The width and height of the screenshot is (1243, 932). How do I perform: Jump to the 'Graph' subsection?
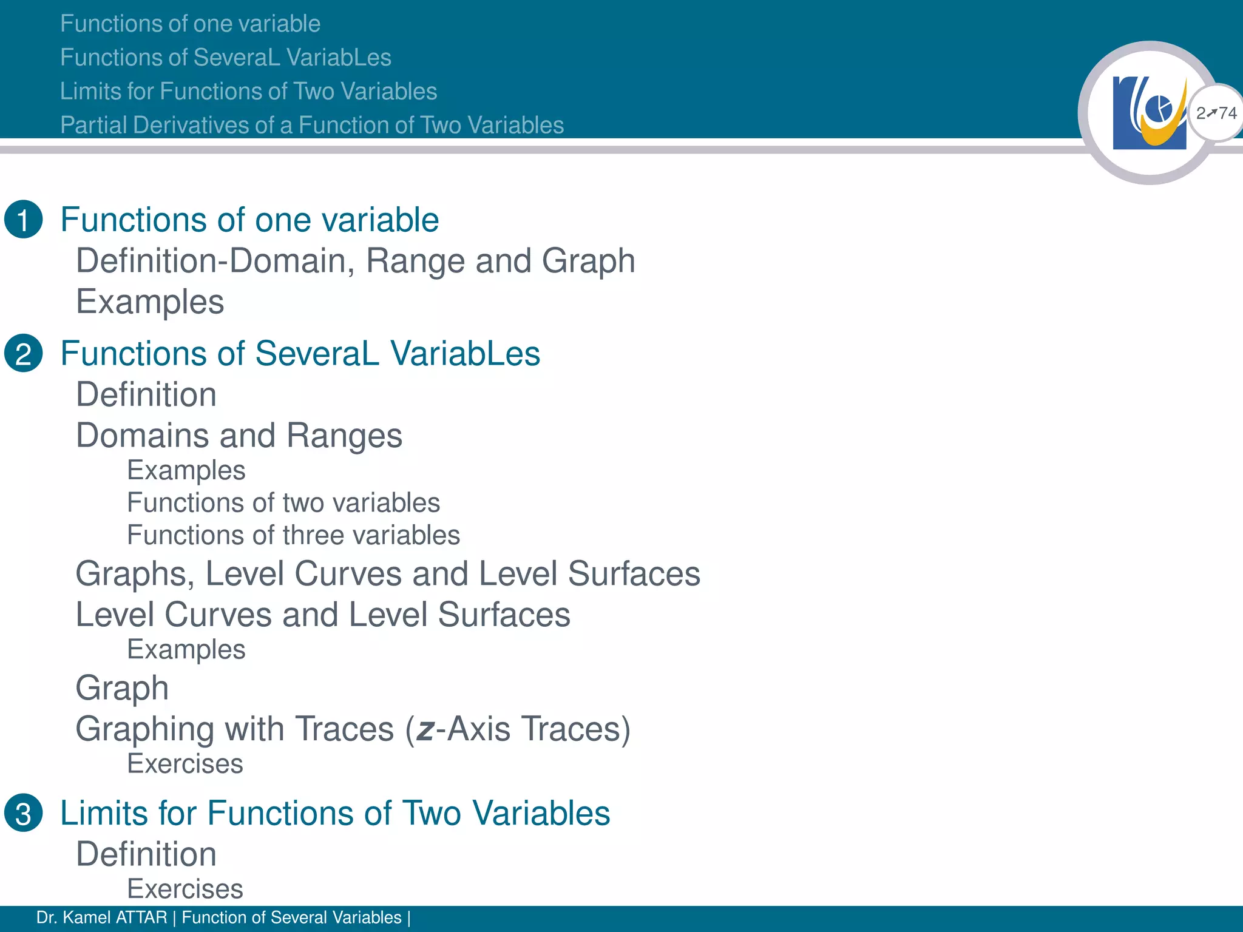click(x=122, y=689)
